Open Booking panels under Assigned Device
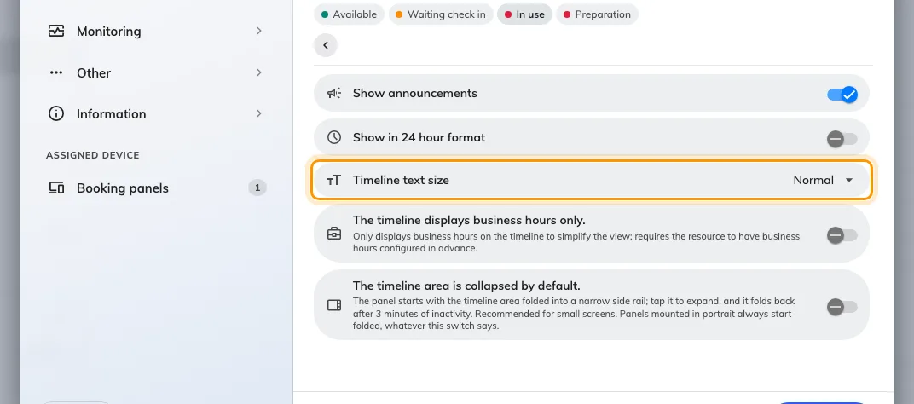Viewport: 914px width, 404px height. click(x=156, y=188)
